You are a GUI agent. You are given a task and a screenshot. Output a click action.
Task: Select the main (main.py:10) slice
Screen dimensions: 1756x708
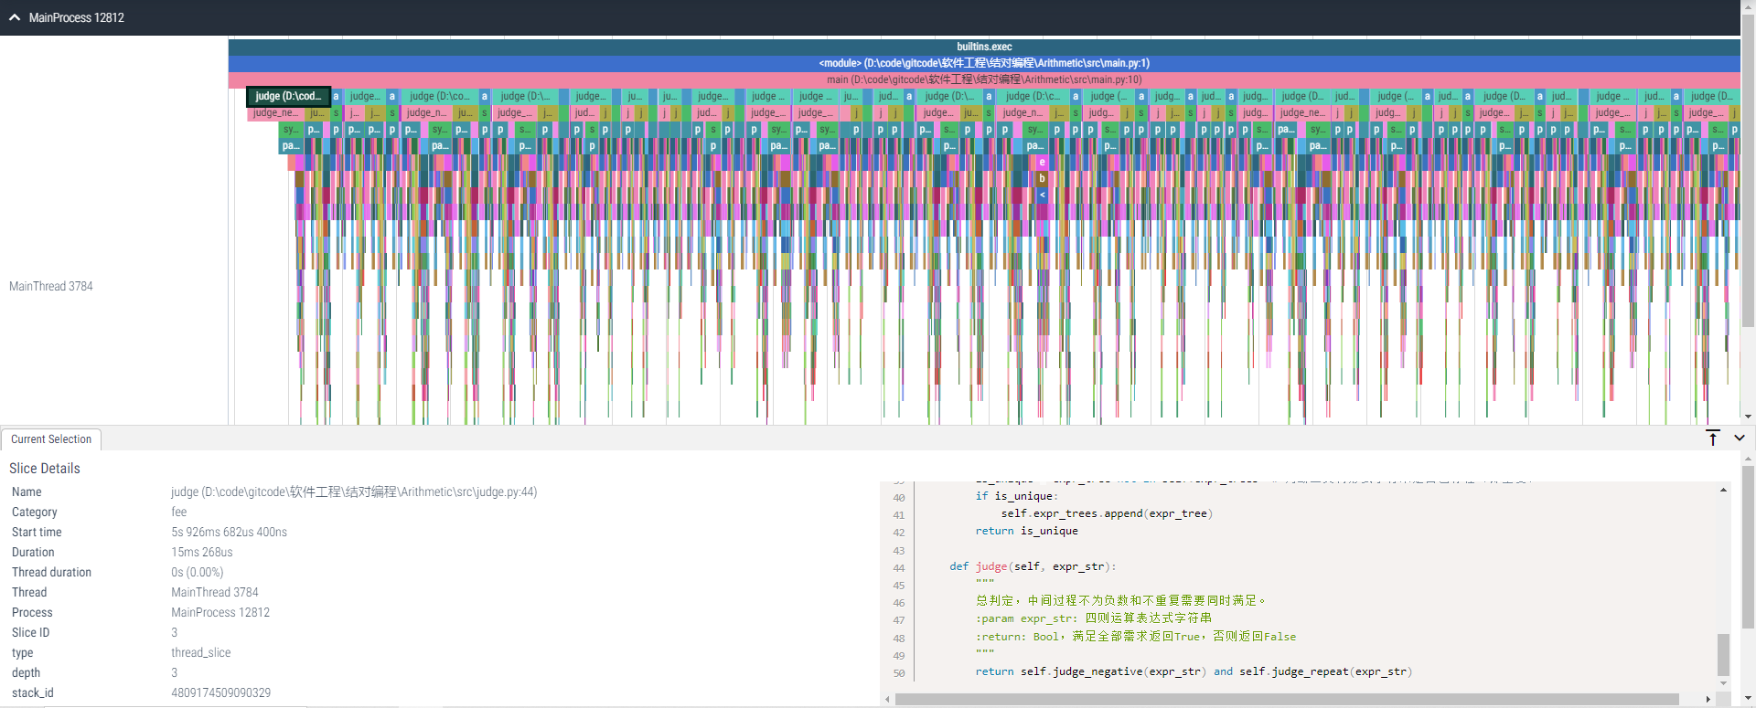click(984, 79)
